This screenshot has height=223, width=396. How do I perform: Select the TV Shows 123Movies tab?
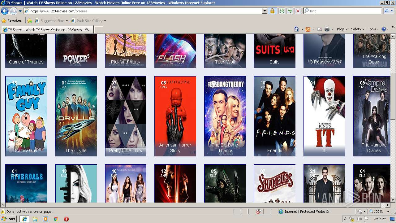click(x=47, y=30)
